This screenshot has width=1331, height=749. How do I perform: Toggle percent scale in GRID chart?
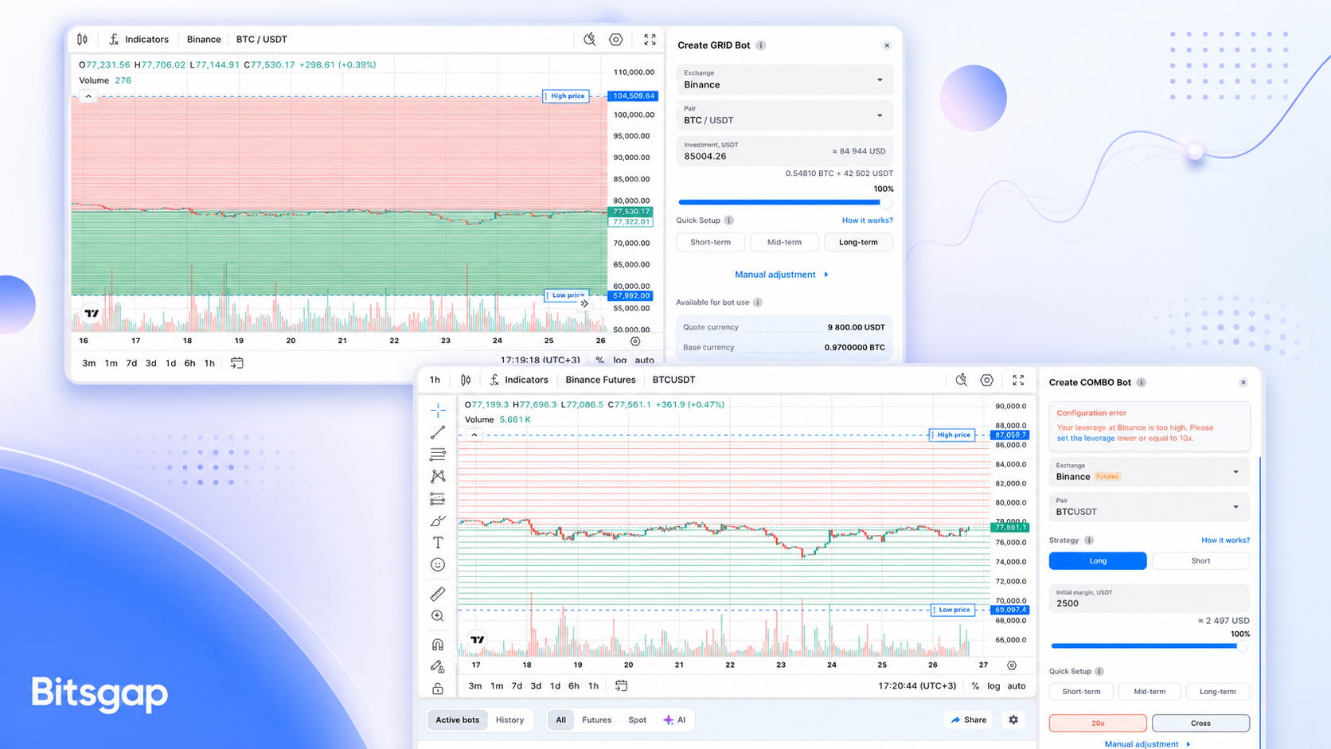[x=600, y=360]
